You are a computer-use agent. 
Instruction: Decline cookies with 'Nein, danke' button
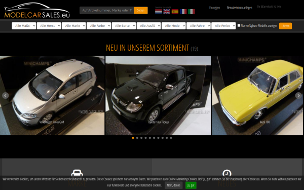[x=173, y=185]
